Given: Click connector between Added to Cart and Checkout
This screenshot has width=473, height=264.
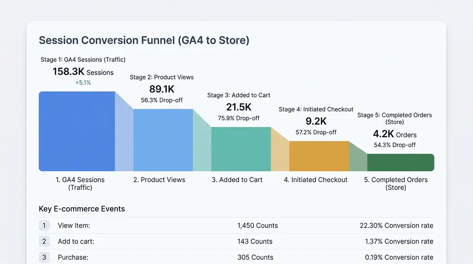Looking at the screenshot, I should (x=280, y=153).
